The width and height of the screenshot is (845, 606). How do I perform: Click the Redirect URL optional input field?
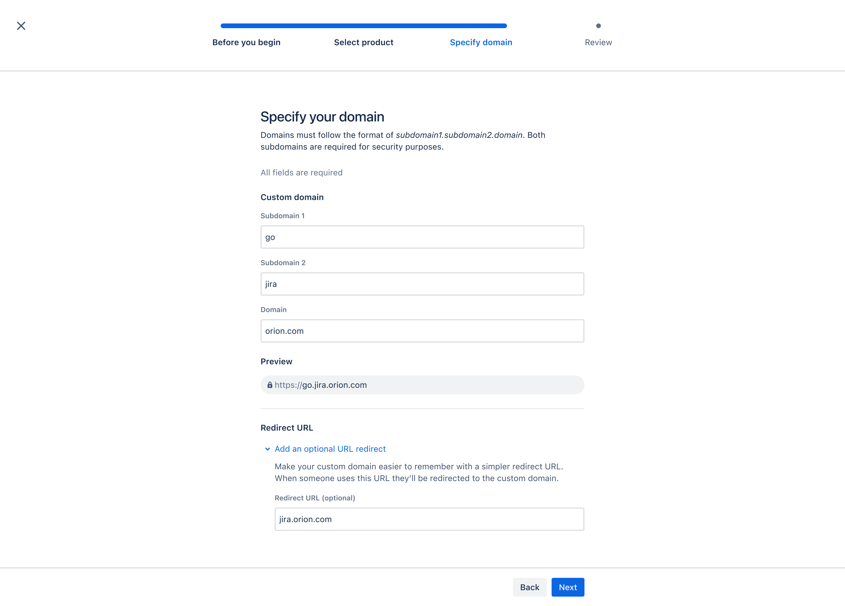429,519
